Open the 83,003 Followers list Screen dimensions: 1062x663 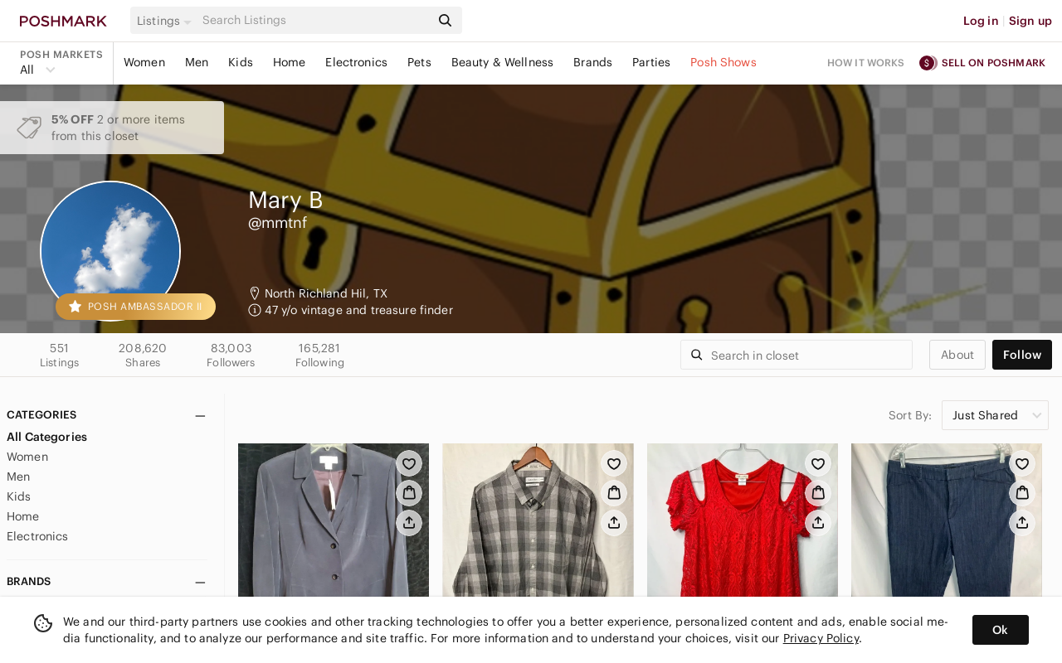click(x=231, y=355)
